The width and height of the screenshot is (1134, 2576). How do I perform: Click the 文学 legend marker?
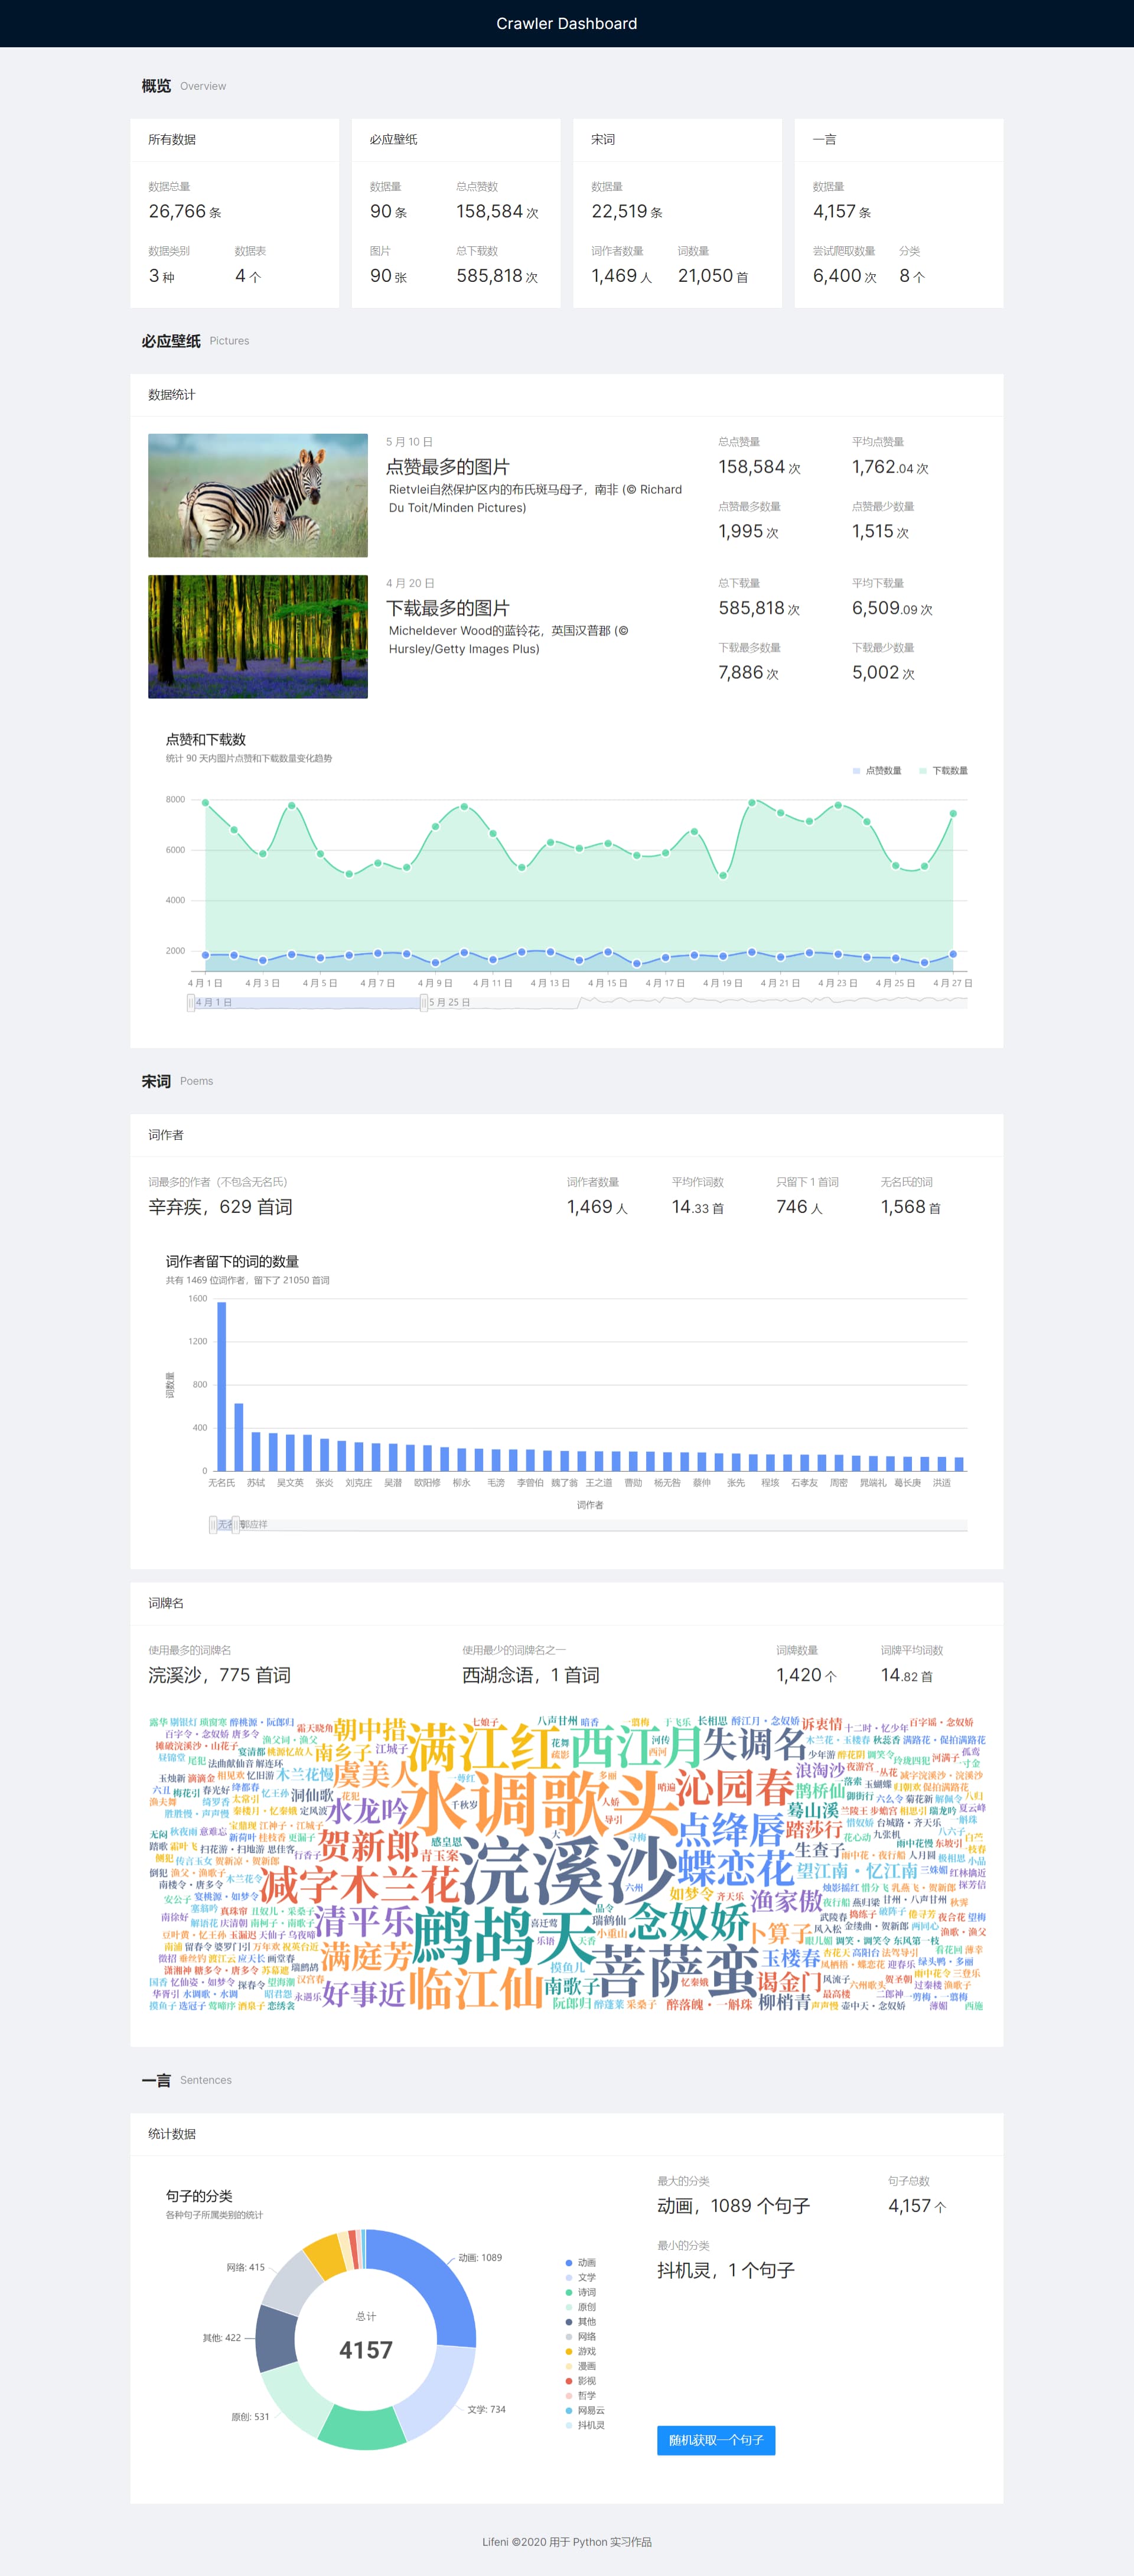pyautogui.click(x=569, y=2277)
